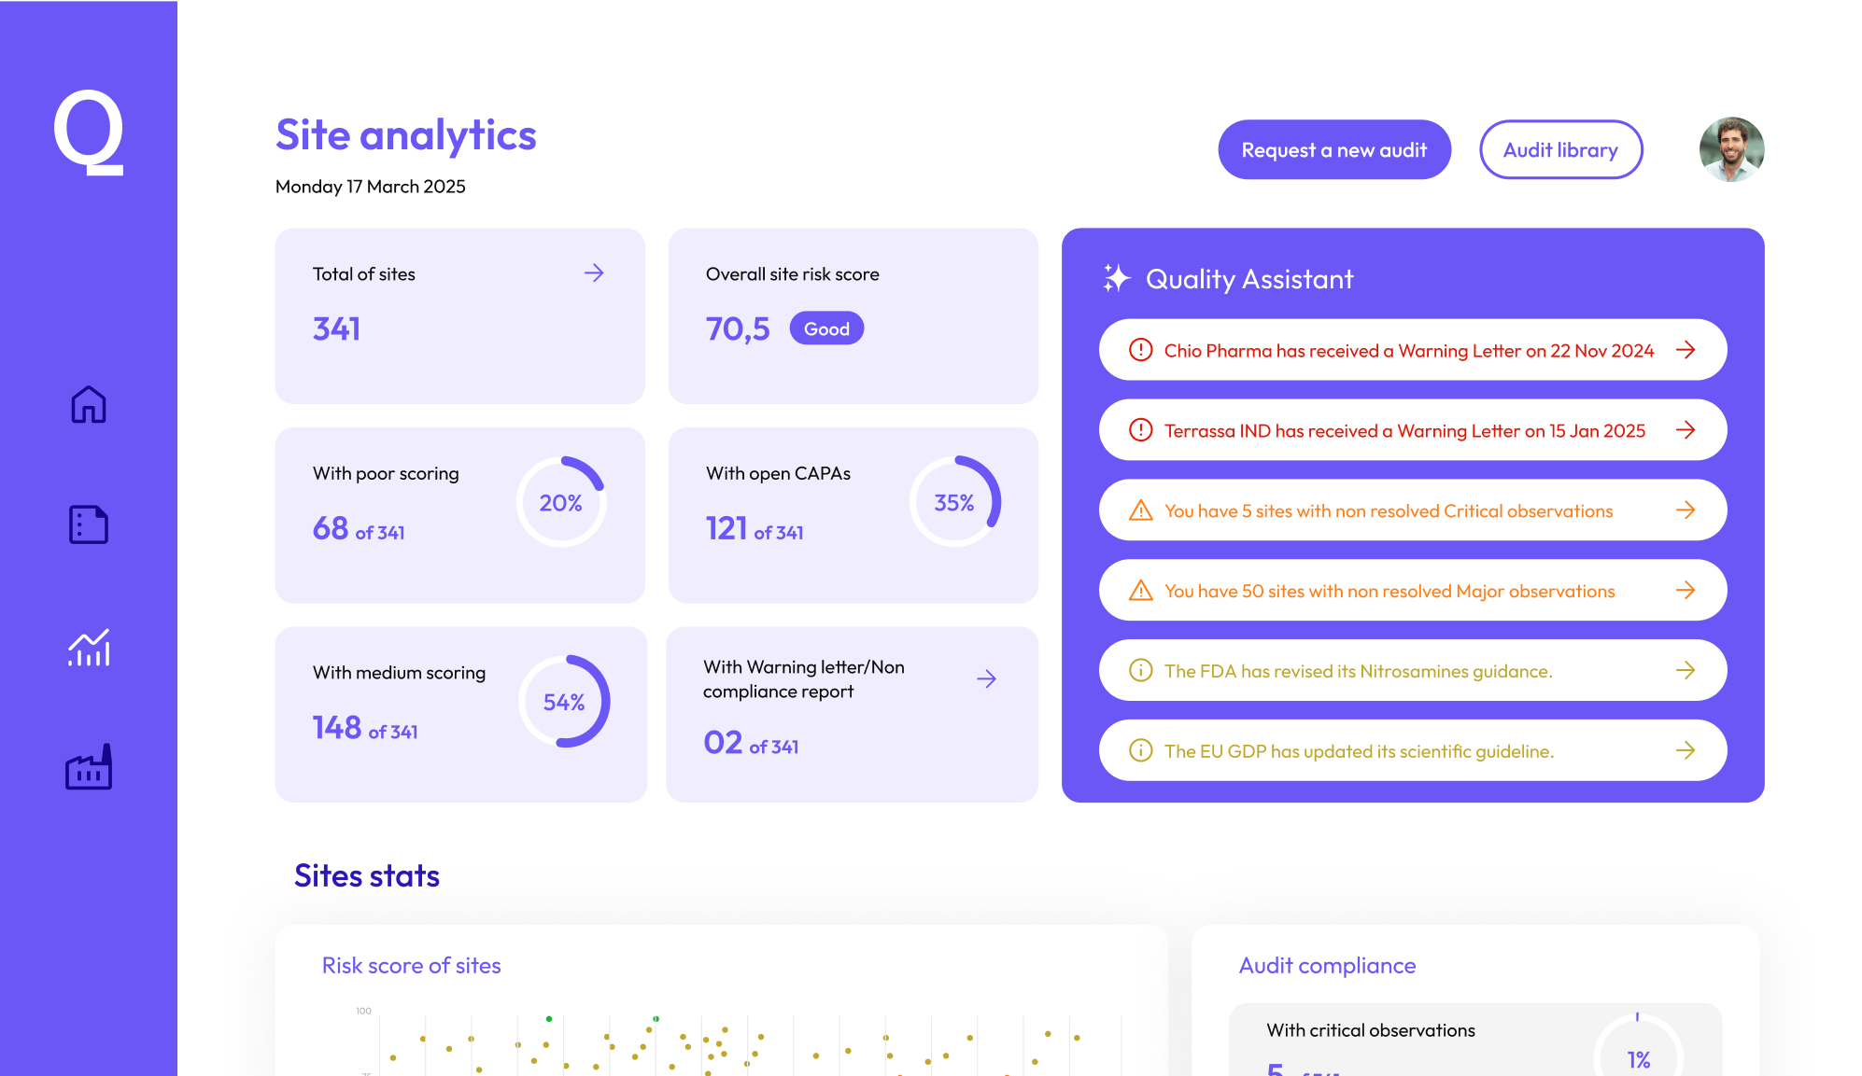Select the analytics chart sidebar icon
This screenshot has height=1076, width=1862.
[89, 647]
